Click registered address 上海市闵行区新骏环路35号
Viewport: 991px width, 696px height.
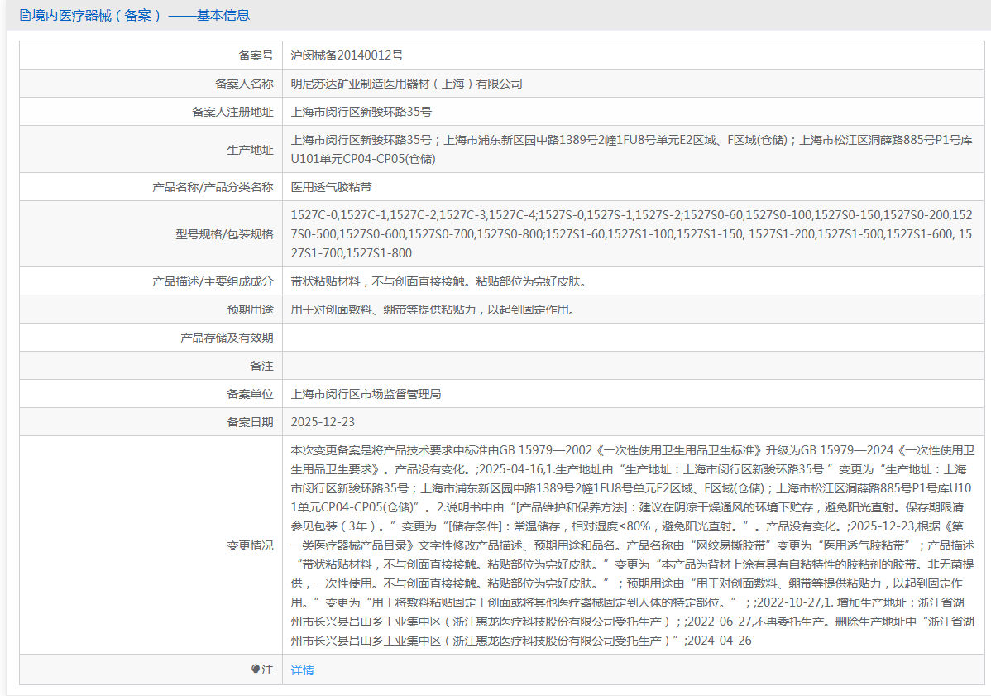[x=361, y=112]
